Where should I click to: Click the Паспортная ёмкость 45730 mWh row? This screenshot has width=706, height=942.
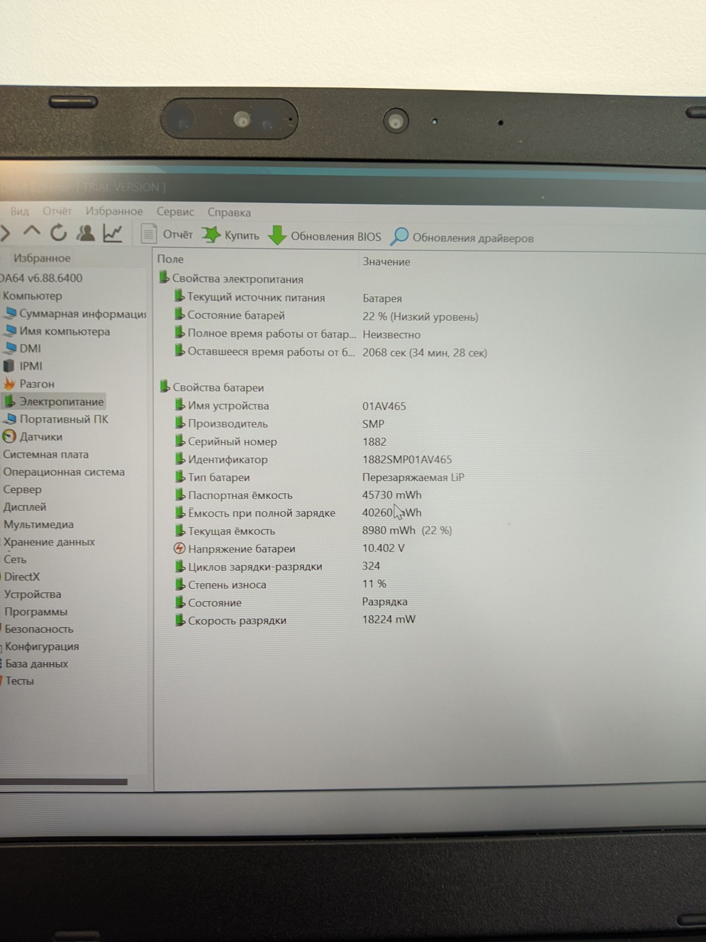tap(298, 495)
